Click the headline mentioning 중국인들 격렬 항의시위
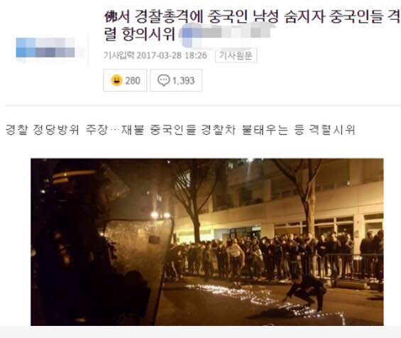The image size is (401, 338). coord(252,26)
